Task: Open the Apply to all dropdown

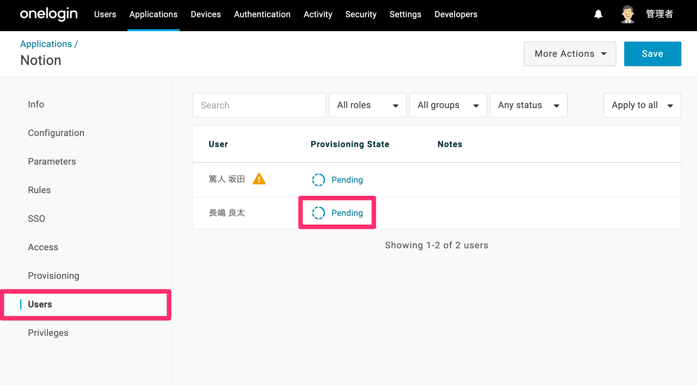Action: pyautogui.click(x=642, y=105)
